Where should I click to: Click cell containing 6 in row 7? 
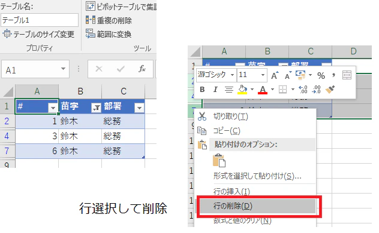click(37, 151)
